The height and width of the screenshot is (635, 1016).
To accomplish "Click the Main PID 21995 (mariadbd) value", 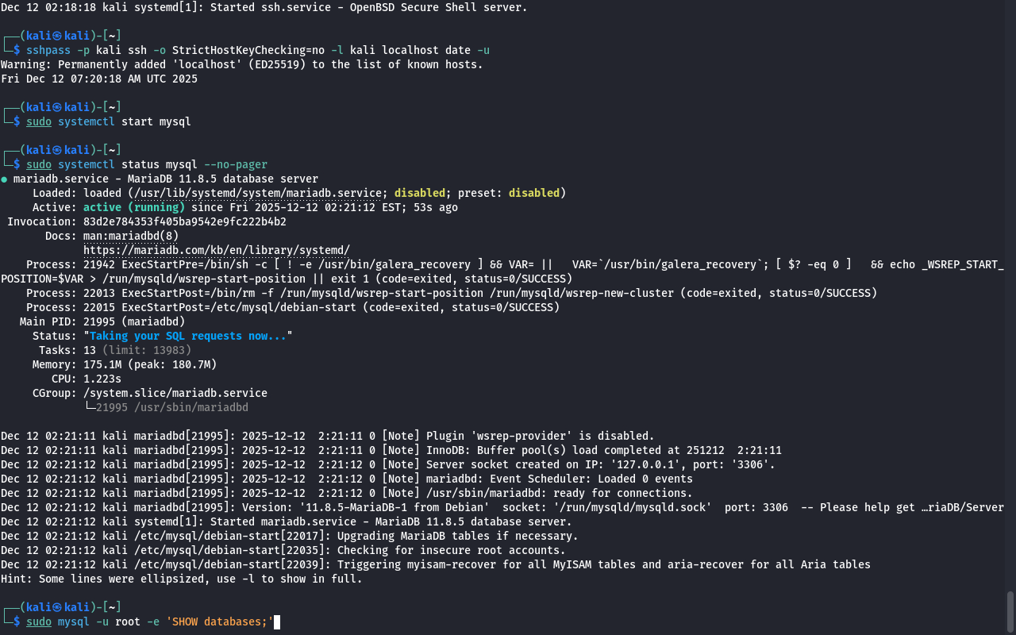I will pos(133,321).
